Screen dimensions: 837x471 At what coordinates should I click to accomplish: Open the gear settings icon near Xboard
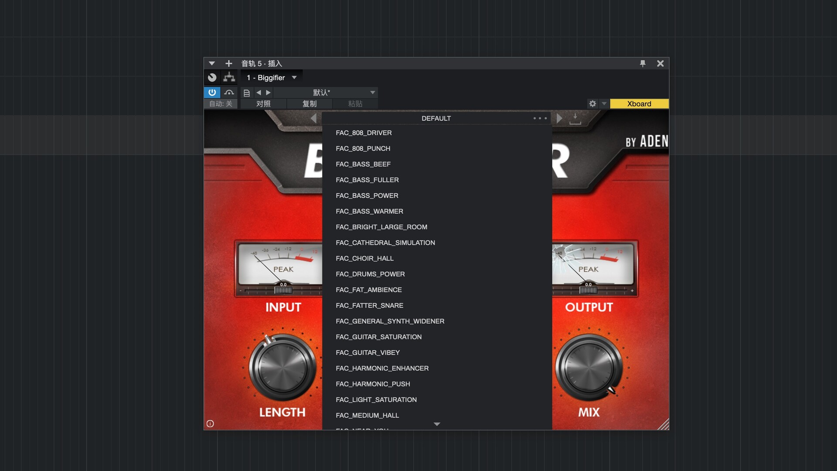(x=592, y=104)
